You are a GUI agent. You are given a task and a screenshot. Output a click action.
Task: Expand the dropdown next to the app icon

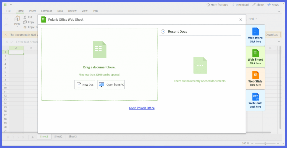point(11,4)
